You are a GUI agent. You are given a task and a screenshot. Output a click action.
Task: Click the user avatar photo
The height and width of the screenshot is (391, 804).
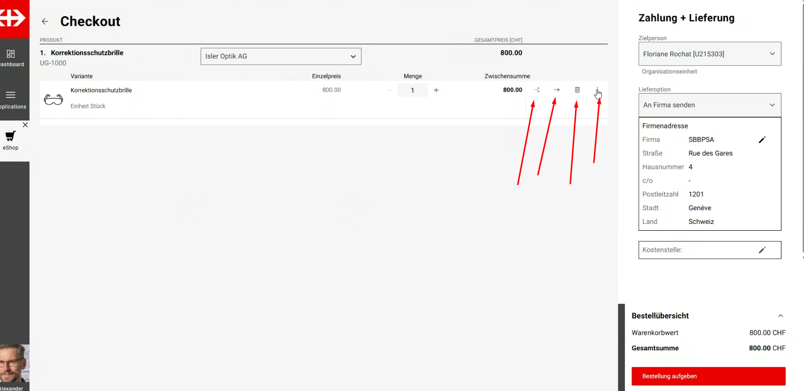(14, 364)
